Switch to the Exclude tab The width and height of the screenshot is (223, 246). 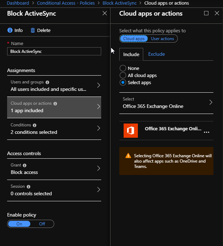156,54
